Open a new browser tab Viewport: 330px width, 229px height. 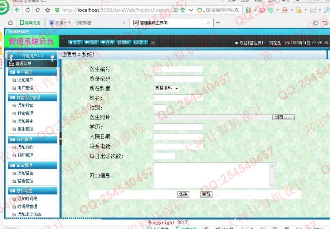click(218, 23)
